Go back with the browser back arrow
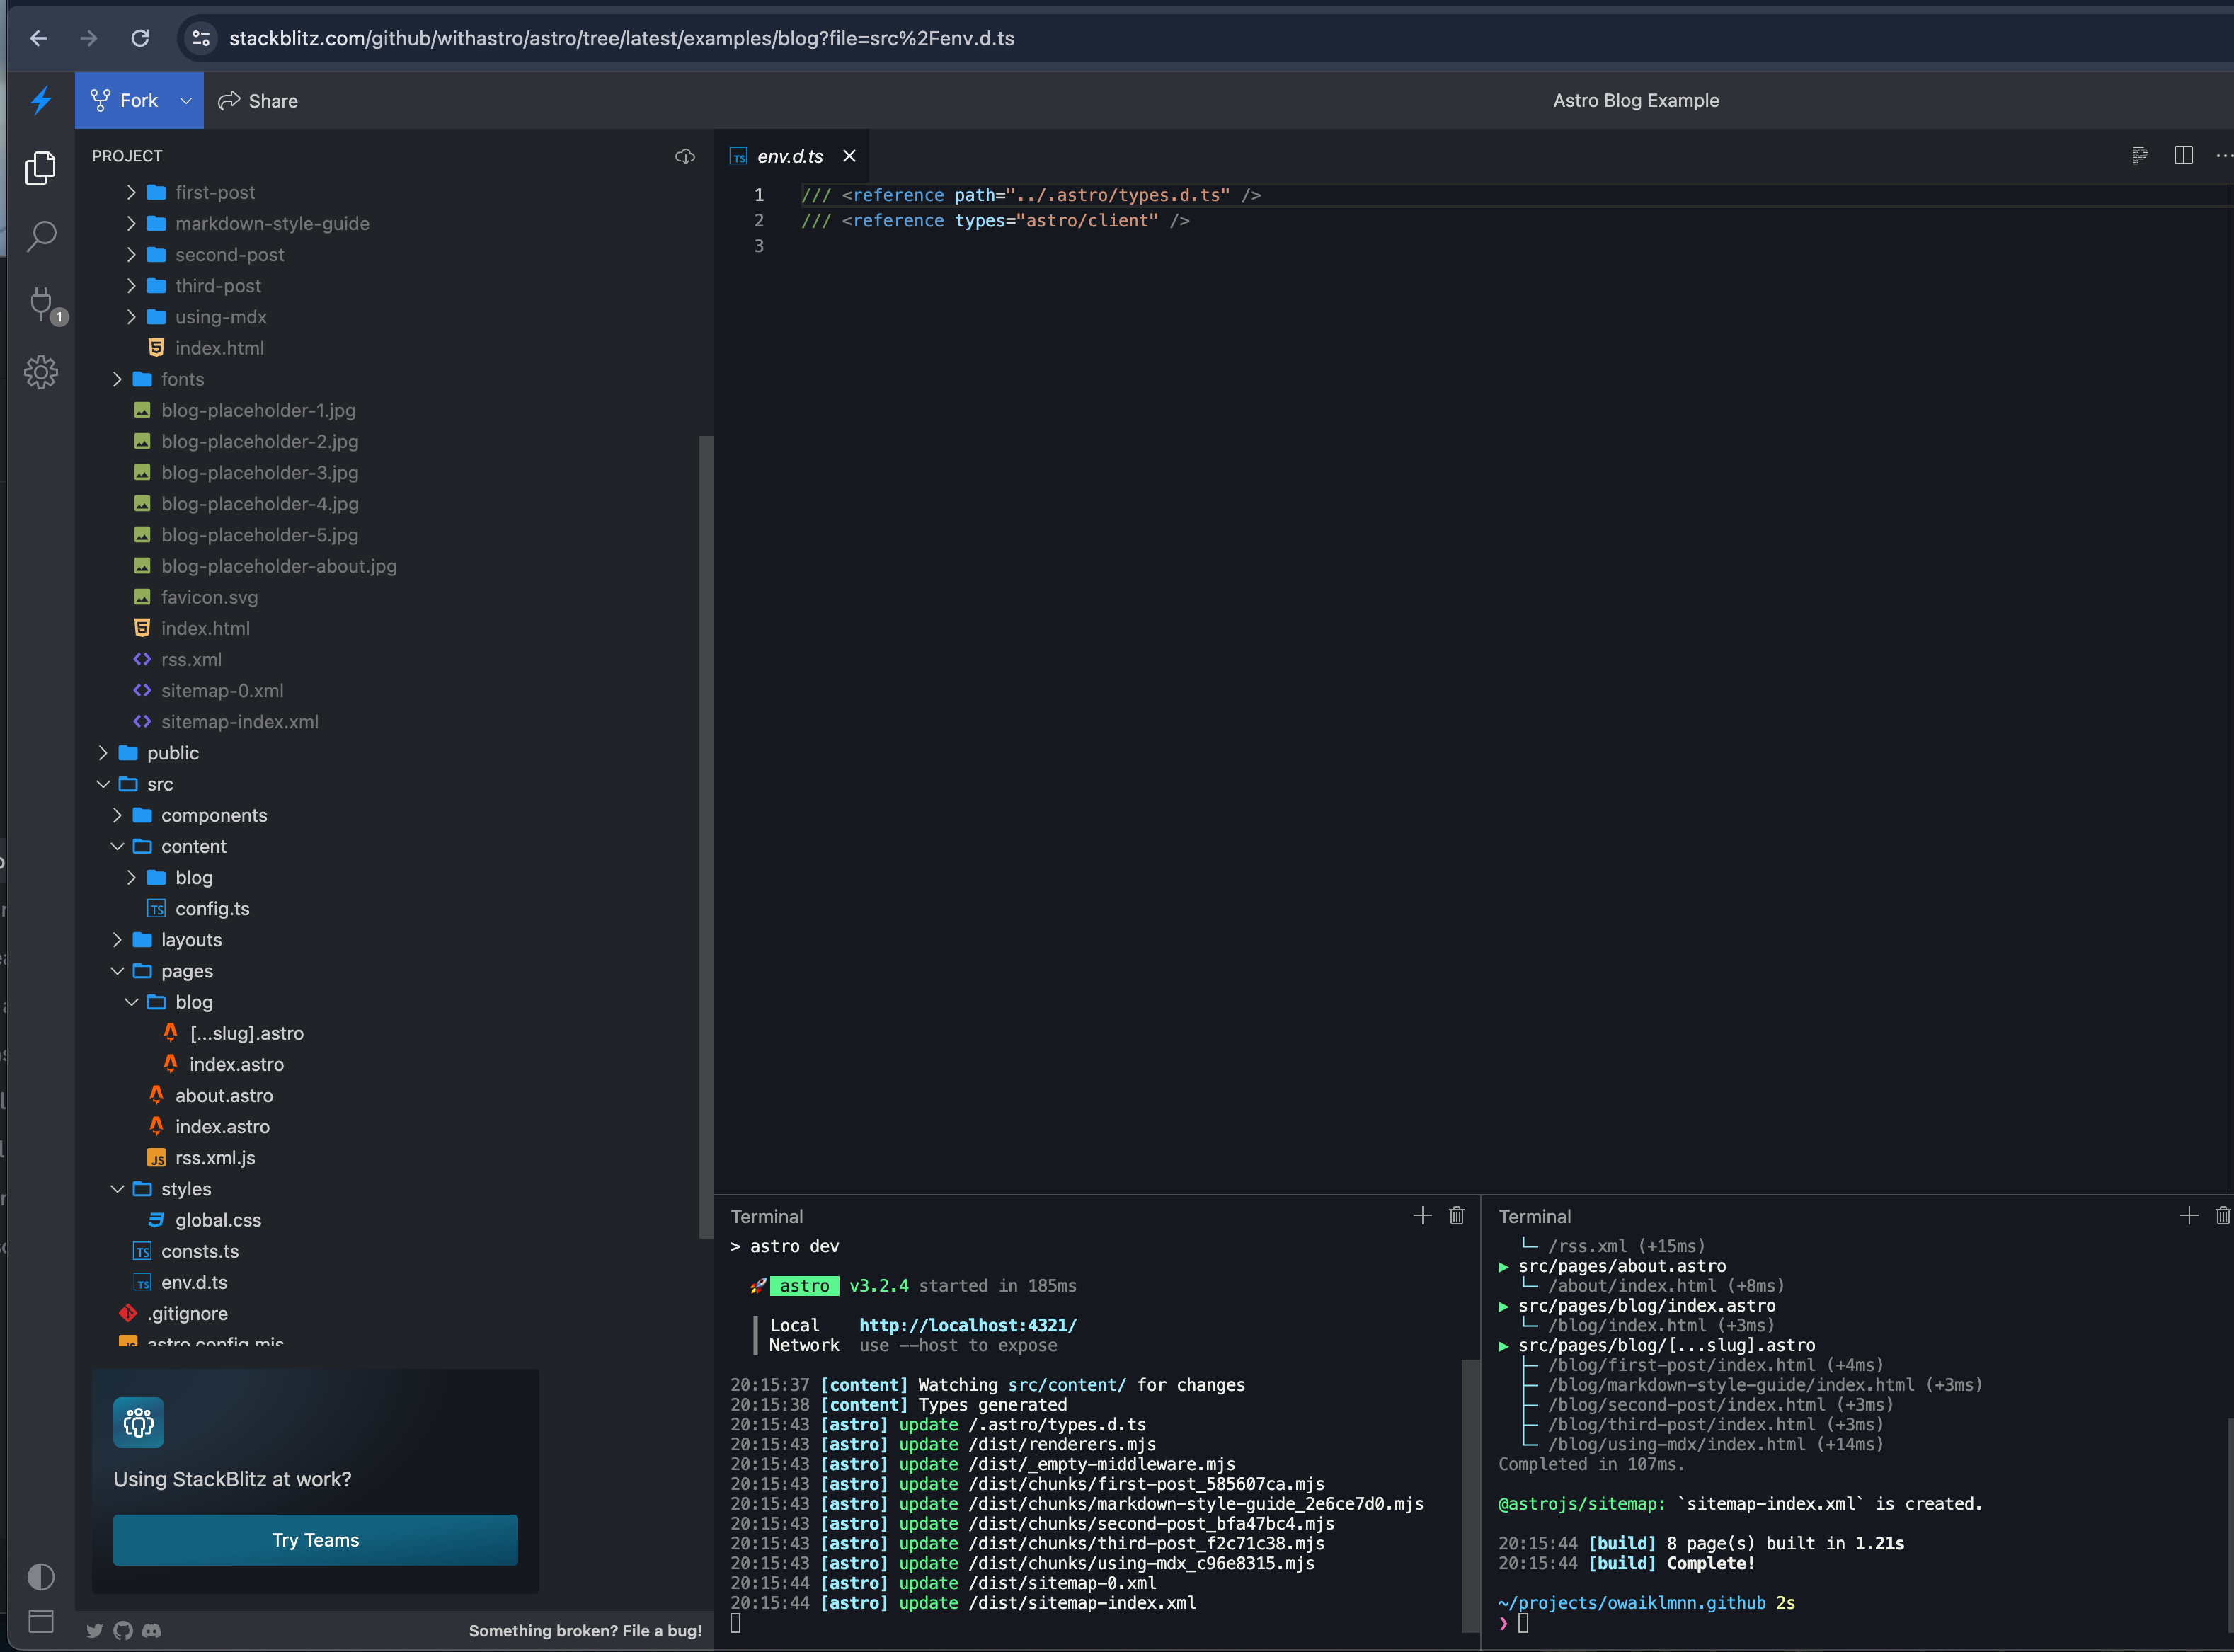Viewport: 2234px width, 1652px height. (x=39, y=38)
